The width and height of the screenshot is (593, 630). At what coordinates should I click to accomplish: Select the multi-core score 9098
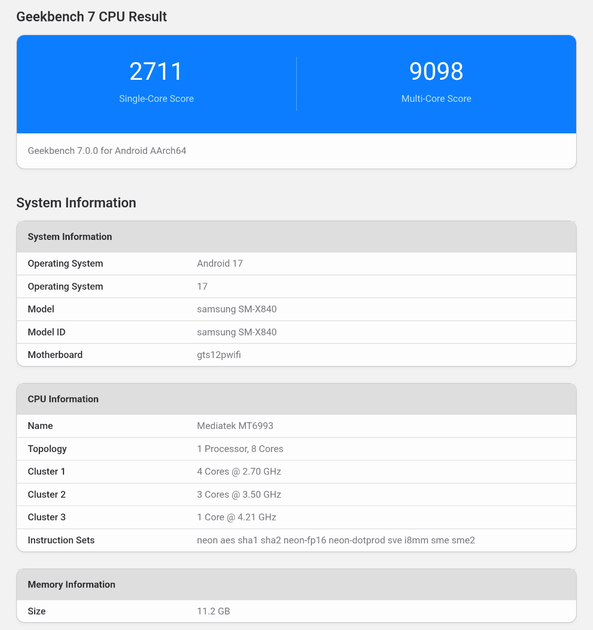[436, 71]
